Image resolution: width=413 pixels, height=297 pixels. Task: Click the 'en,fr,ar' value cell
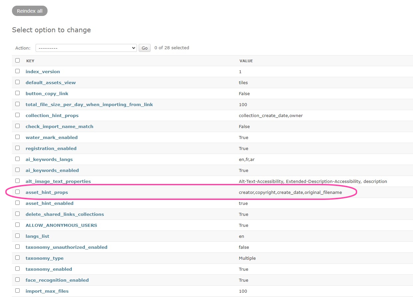point(247,159)
